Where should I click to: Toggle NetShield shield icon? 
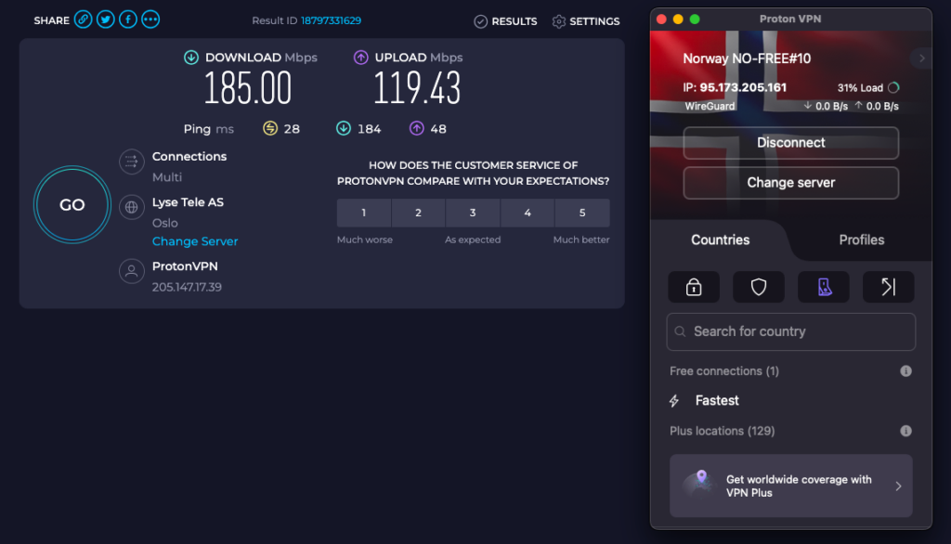[759, 287]
